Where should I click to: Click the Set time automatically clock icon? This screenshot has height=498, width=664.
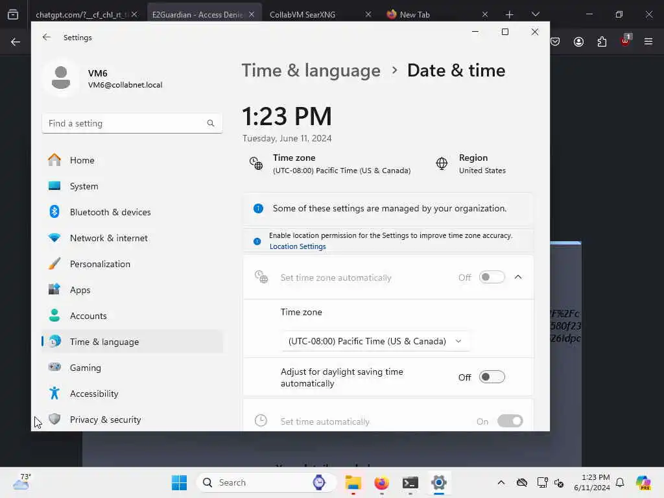point(261,420)
